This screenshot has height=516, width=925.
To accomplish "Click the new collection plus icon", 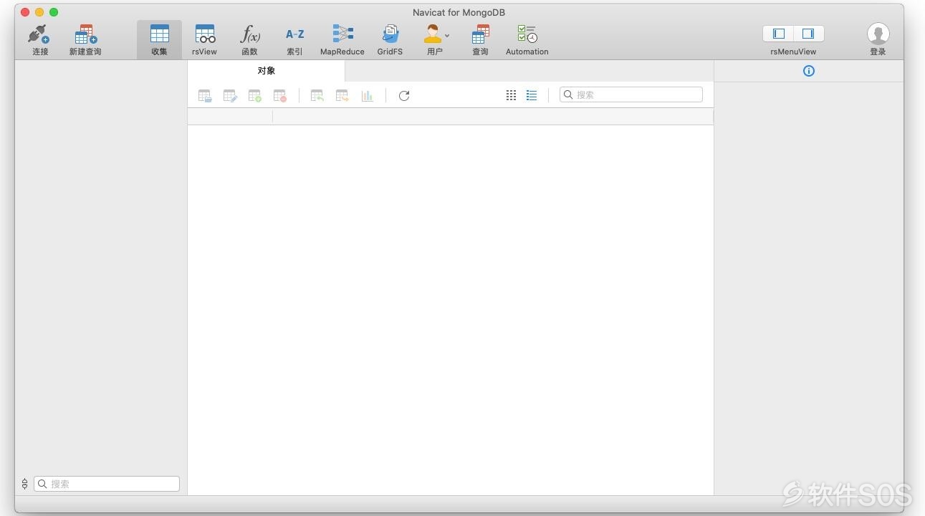I will click(254, 95).
